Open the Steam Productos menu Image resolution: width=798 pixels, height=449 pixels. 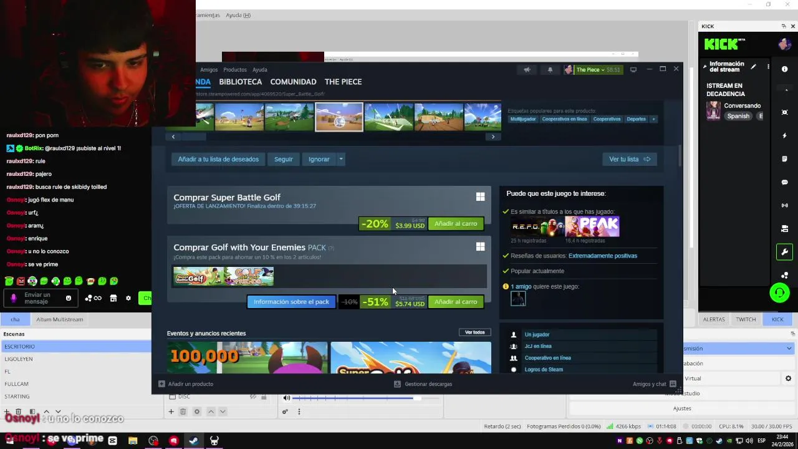pos(235,70)
